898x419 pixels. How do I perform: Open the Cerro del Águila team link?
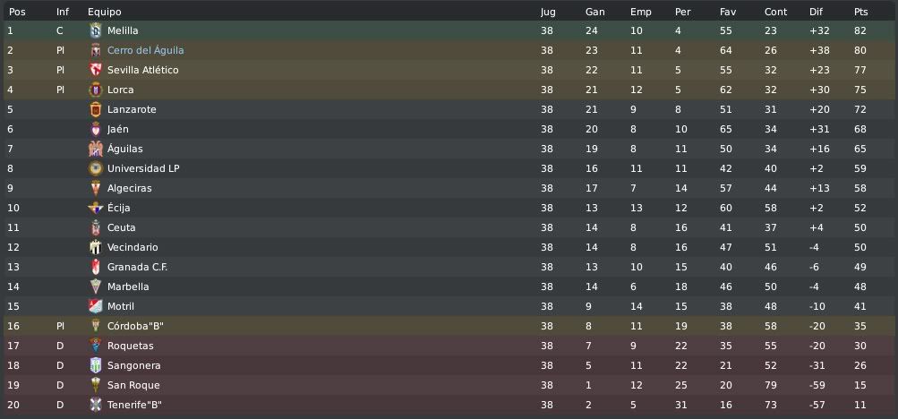click(x=145, y=50)
